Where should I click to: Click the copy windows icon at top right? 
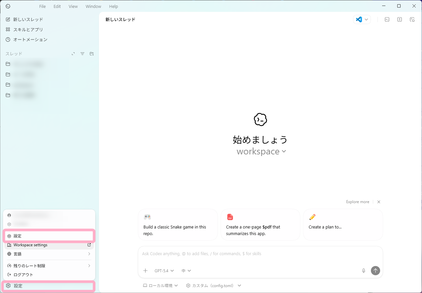[412, 19]
